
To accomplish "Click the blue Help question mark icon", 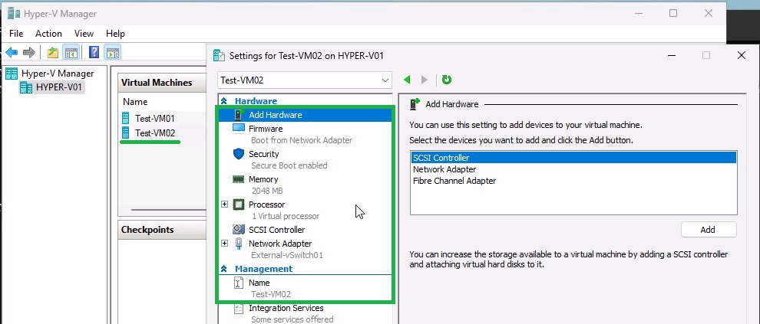I will [x=94, y=52].
